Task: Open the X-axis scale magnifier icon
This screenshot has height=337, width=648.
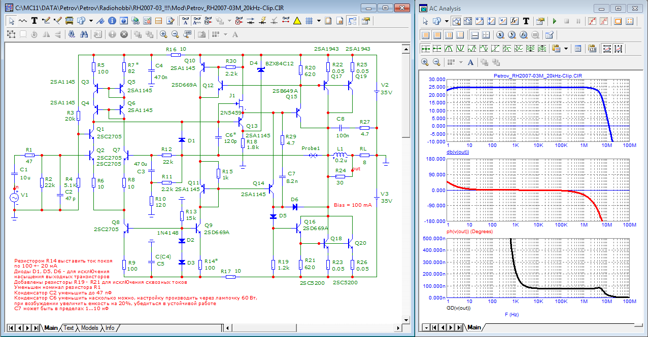Action: click(500, 35)
